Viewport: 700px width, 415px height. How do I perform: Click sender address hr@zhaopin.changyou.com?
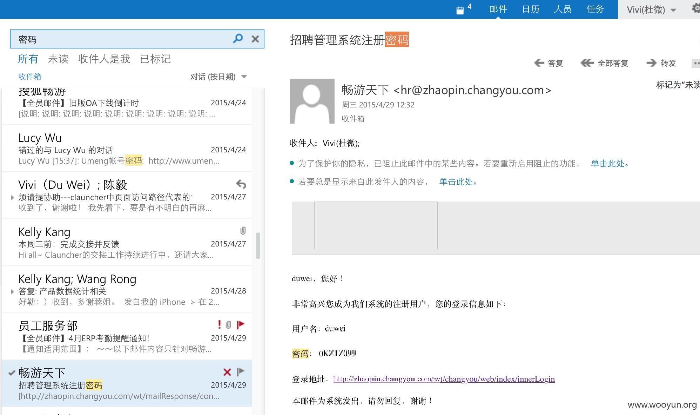tap(472, 90)
